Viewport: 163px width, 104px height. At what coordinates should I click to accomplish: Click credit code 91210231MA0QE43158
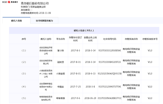point(110,74)
